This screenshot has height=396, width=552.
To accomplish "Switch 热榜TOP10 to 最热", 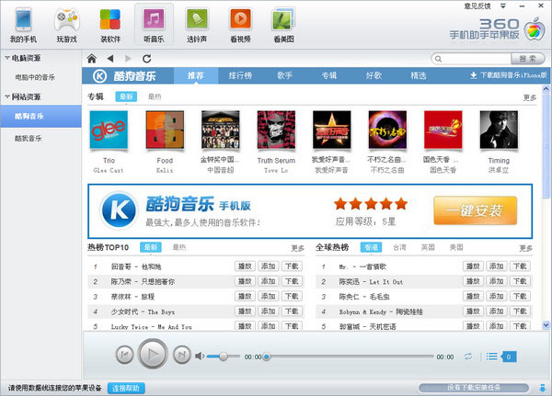I will tap(179, 247).
